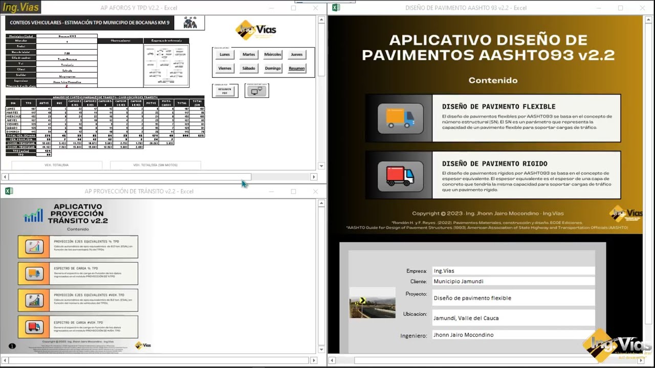Click the blue bar-chart logo of Proyección Tránsito
The height and width of the screenshot is (368, 655).
[x=34, y=215]
